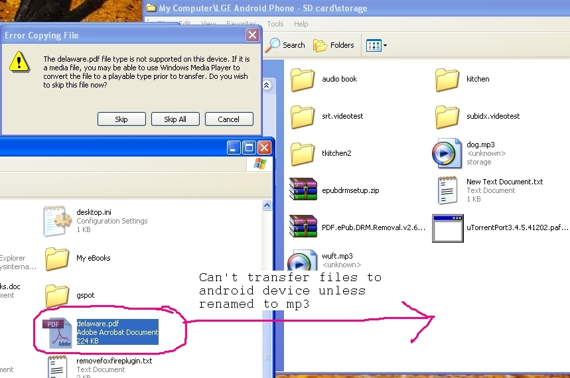Screen dimensions: 570x378
Task: Click the tkitchen2 folder name
Action: [x=336, y=153]
